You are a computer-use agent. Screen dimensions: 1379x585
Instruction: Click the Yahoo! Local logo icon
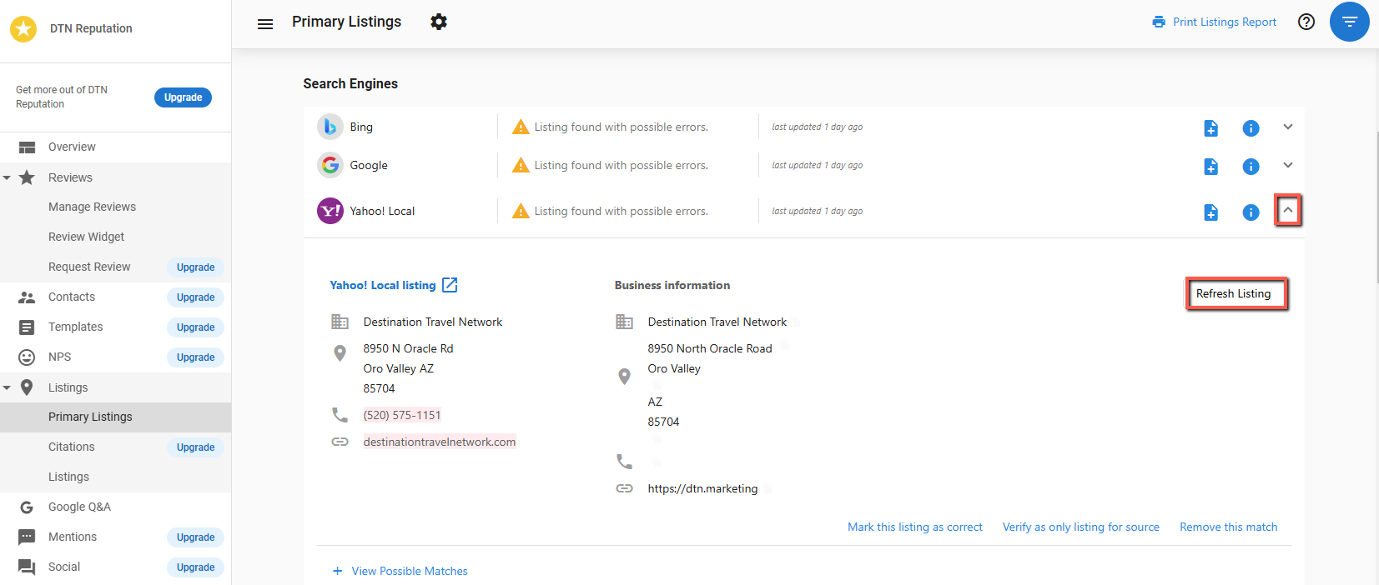pyautogui.click(x=330, y=211)
